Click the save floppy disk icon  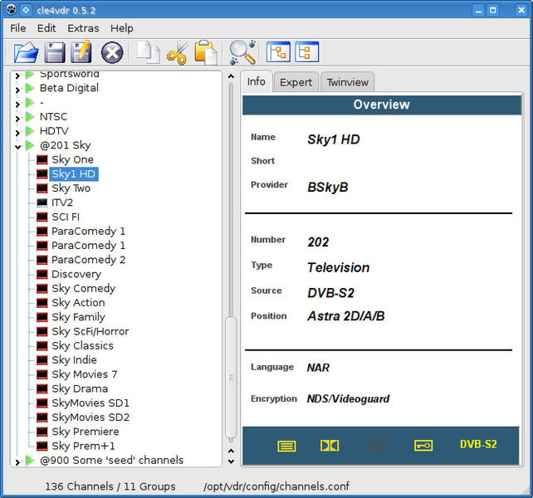[55, 52]
